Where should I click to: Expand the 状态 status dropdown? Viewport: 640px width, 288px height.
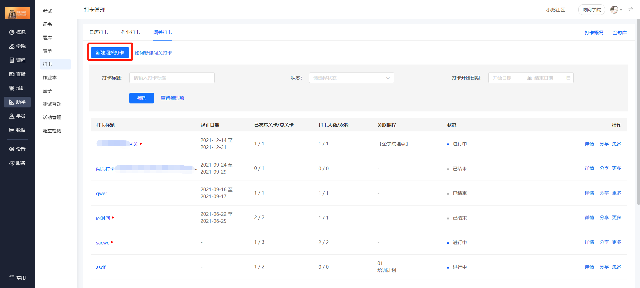pos(351,78)
